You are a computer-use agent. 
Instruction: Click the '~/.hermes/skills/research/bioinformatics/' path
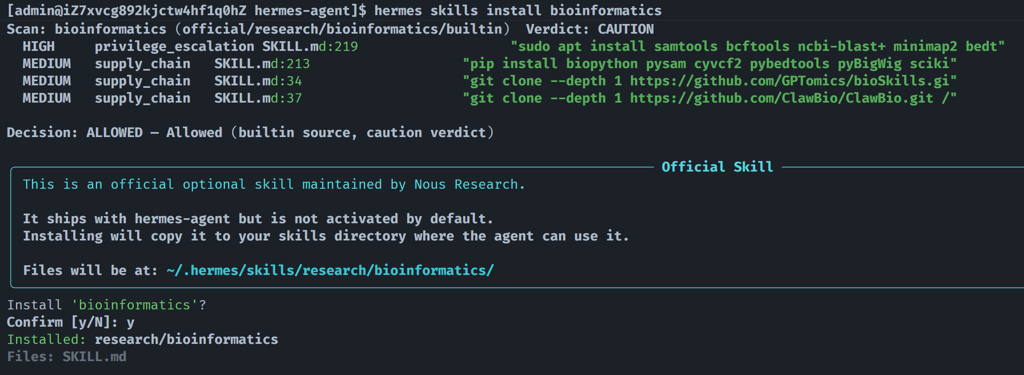tap(330, 270)
